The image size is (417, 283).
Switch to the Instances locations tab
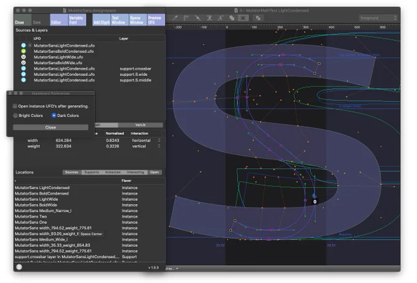point(113,172)
